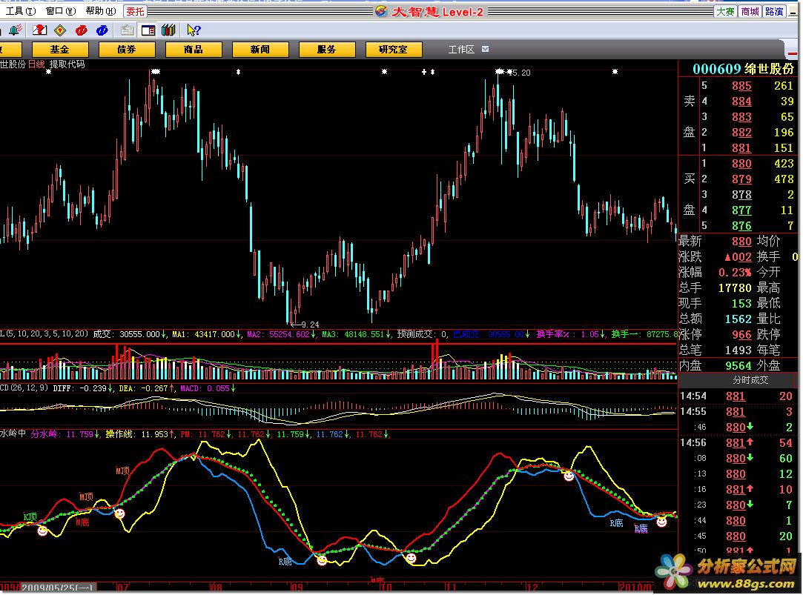Toggle the side panel layout icon
Viewport: 803px width, 595px height.
pyautogui.click(x=148, y=30)
